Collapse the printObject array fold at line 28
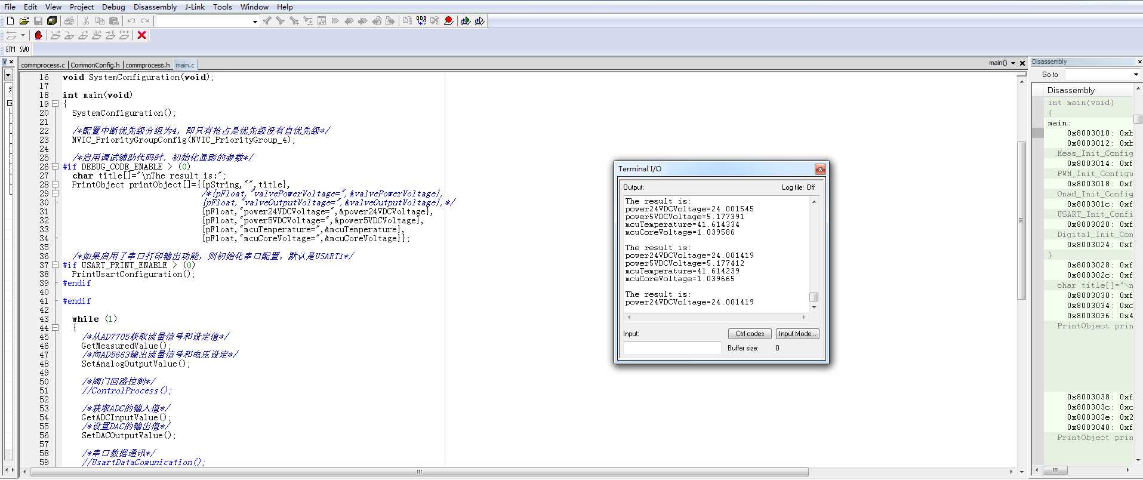Screen dimensions: 1143x480 click(56, 184)
